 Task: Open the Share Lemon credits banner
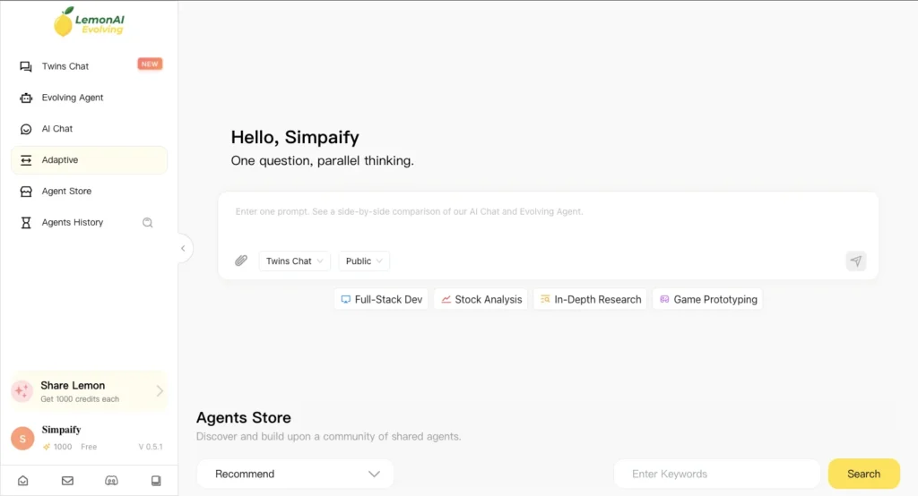[89, 391]
